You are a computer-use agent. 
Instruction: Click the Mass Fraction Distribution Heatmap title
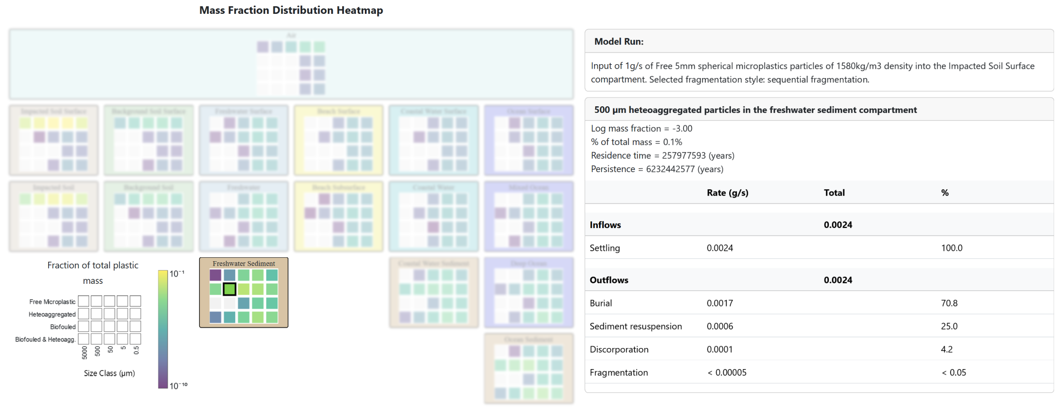[x=291, y=10]
